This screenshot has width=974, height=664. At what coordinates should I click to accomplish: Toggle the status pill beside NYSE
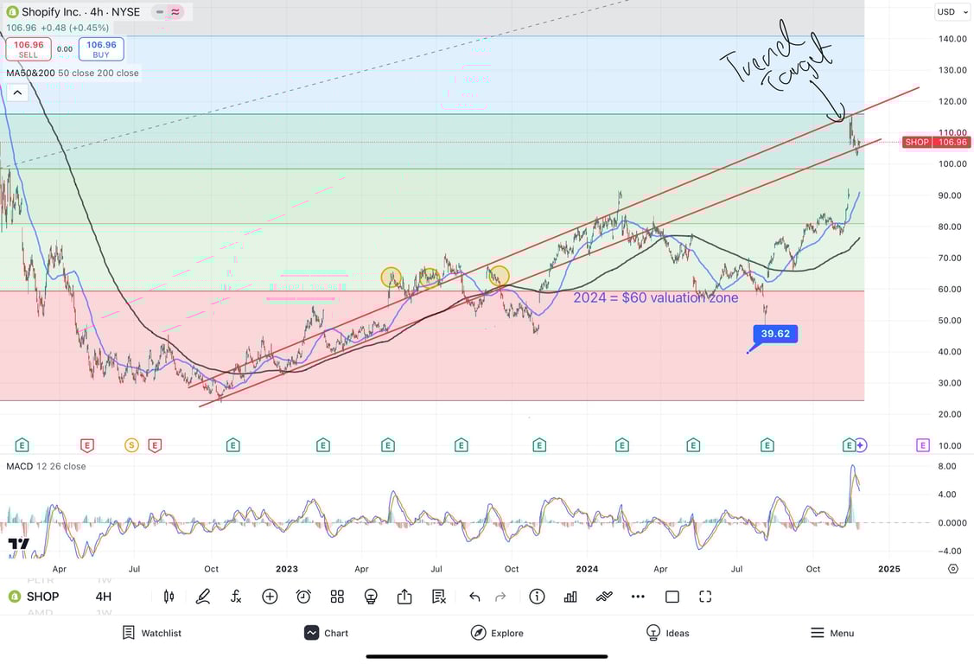(x=168, y=12)
